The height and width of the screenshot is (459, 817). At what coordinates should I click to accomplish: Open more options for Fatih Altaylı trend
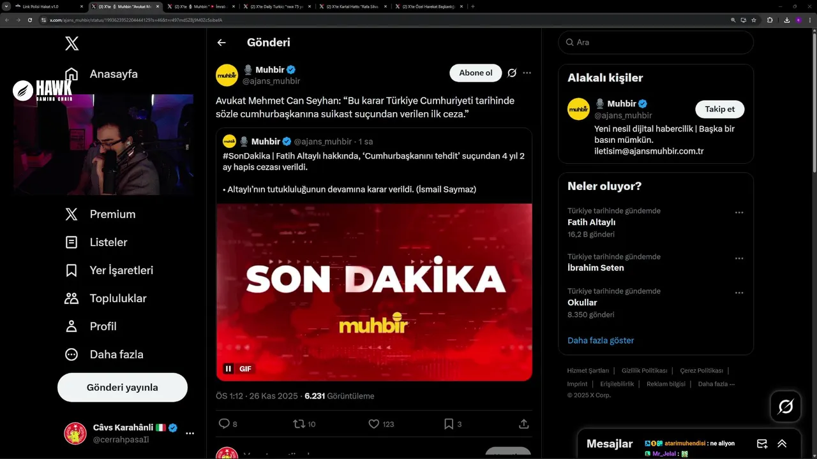coord(739,213)
